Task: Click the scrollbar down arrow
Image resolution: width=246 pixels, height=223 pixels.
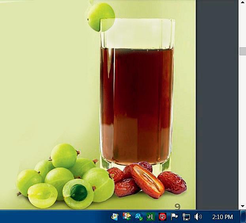Action: coord(242,206)
